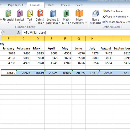Open the View tab
Screen dimensions: 130x130
pos(80,5)
